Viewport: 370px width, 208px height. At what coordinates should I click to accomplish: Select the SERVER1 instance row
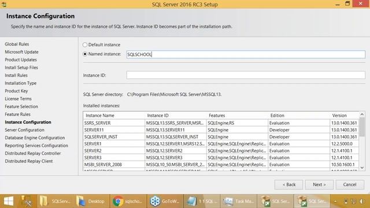pos(221,144)
